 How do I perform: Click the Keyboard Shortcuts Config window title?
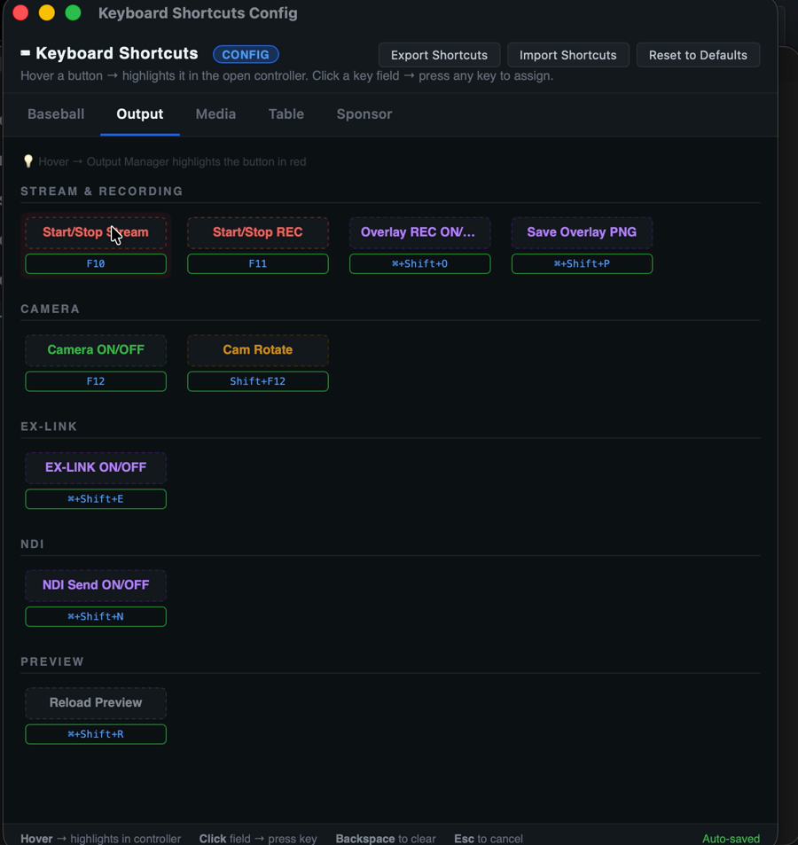pos(198,13)
